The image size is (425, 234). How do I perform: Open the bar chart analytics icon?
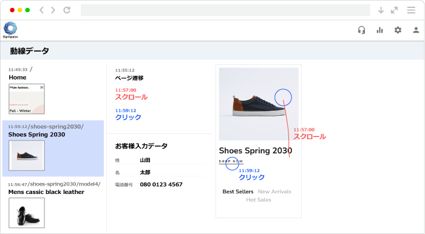pos(379,30)
